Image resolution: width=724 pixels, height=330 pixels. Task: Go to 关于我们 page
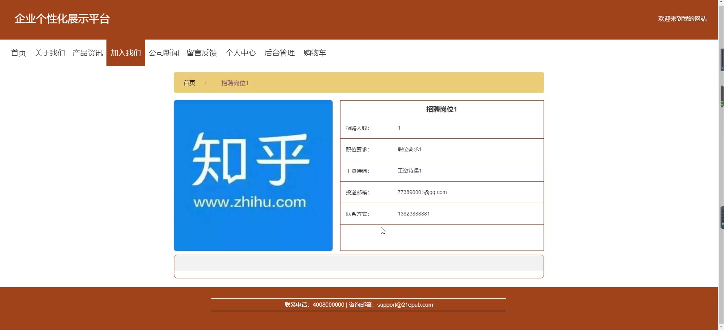click(x=50, y=53)
